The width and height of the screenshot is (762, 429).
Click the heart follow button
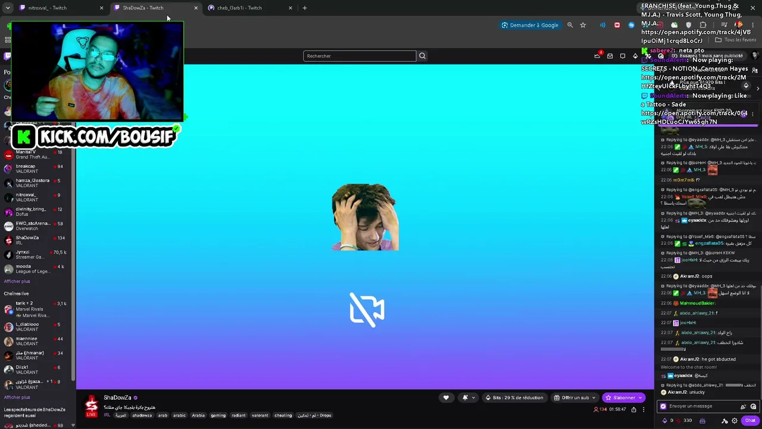(446, 397)
